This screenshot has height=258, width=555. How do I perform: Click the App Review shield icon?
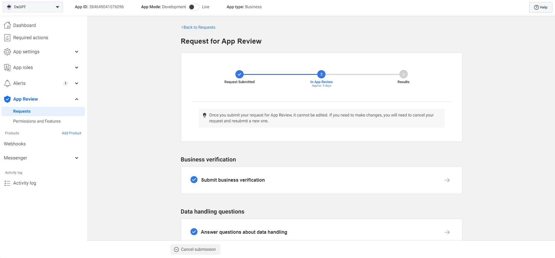coord(7,99)
